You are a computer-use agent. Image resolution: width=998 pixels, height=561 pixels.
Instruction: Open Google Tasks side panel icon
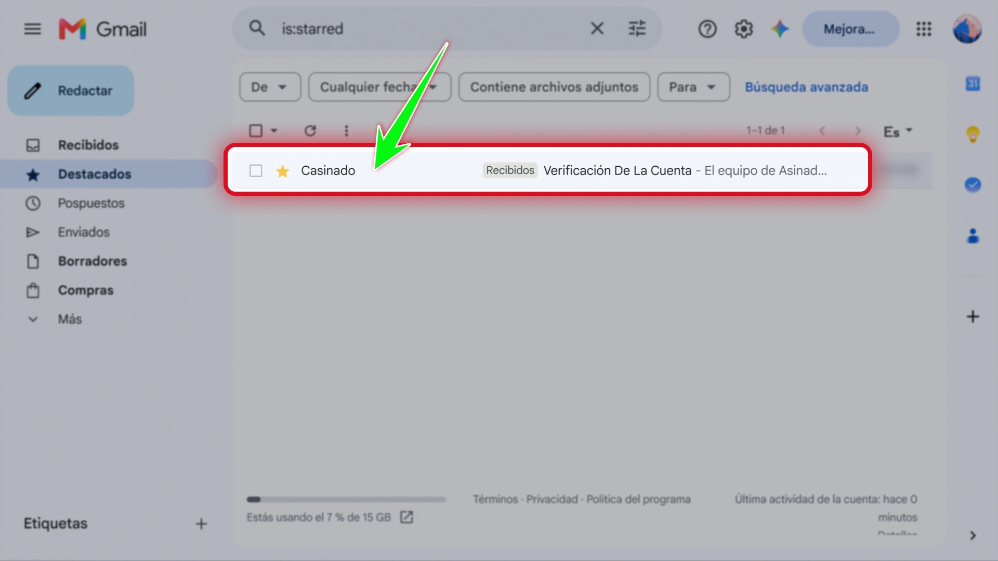tap(973, 184)
